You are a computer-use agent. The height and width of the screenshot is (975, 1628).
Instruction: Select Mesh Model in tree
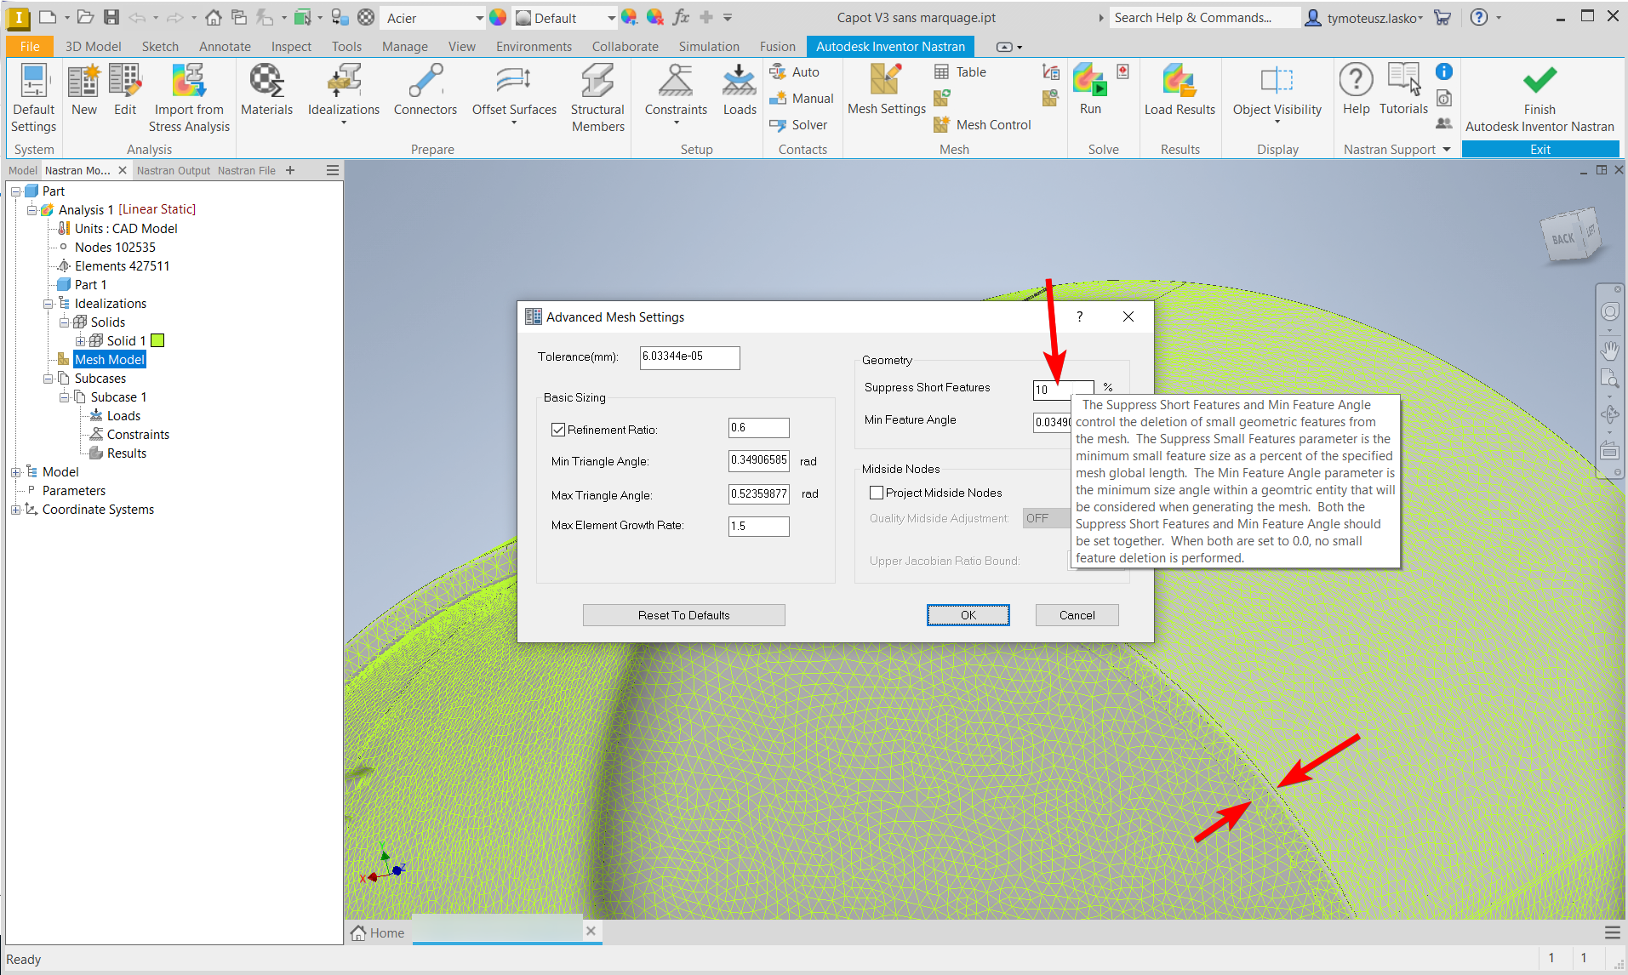110,360
